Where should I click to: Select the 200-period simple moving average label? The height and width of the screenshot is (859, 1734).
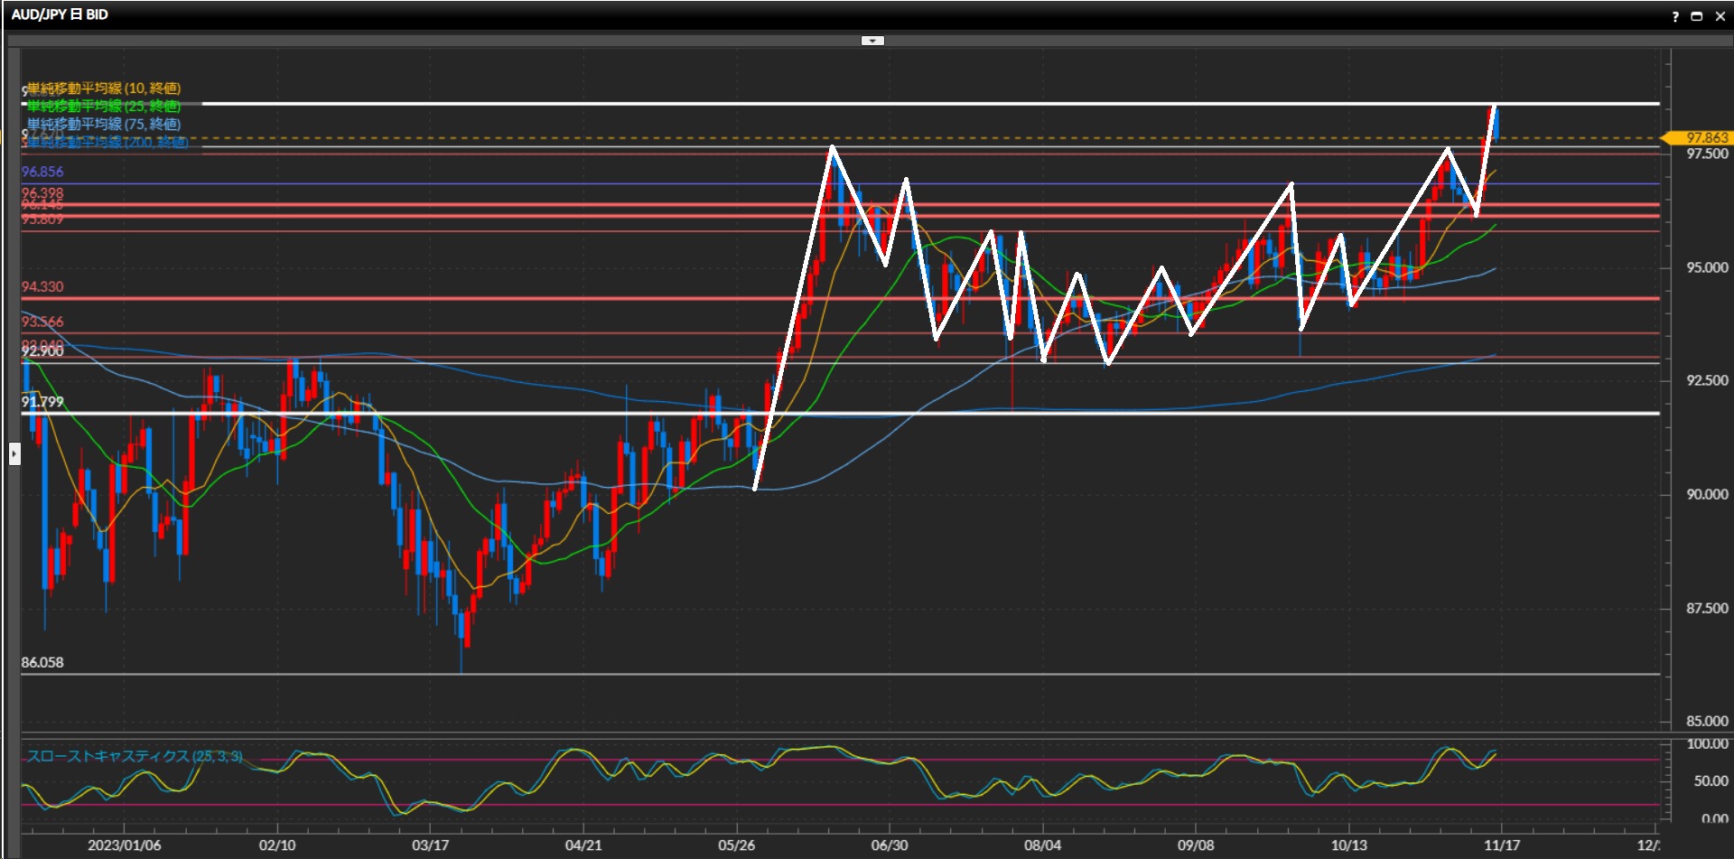[x=107, y=143]
